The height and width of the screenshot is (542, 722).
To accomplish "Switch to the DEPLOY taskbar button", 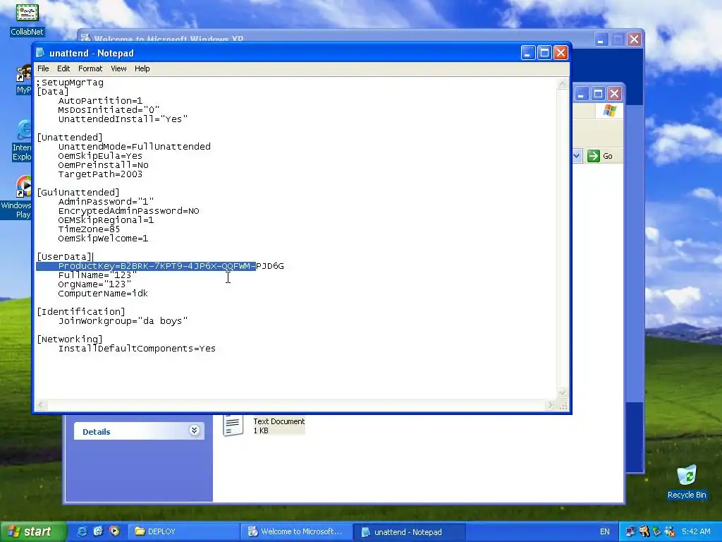I will (x=183, y=531).
